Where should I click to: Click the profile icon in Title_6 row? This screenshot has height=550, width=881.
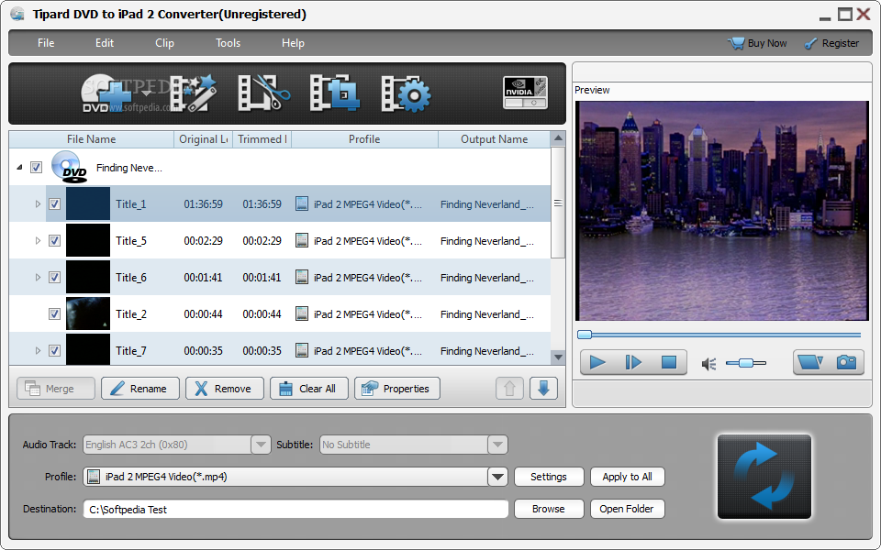pos(302,277)
